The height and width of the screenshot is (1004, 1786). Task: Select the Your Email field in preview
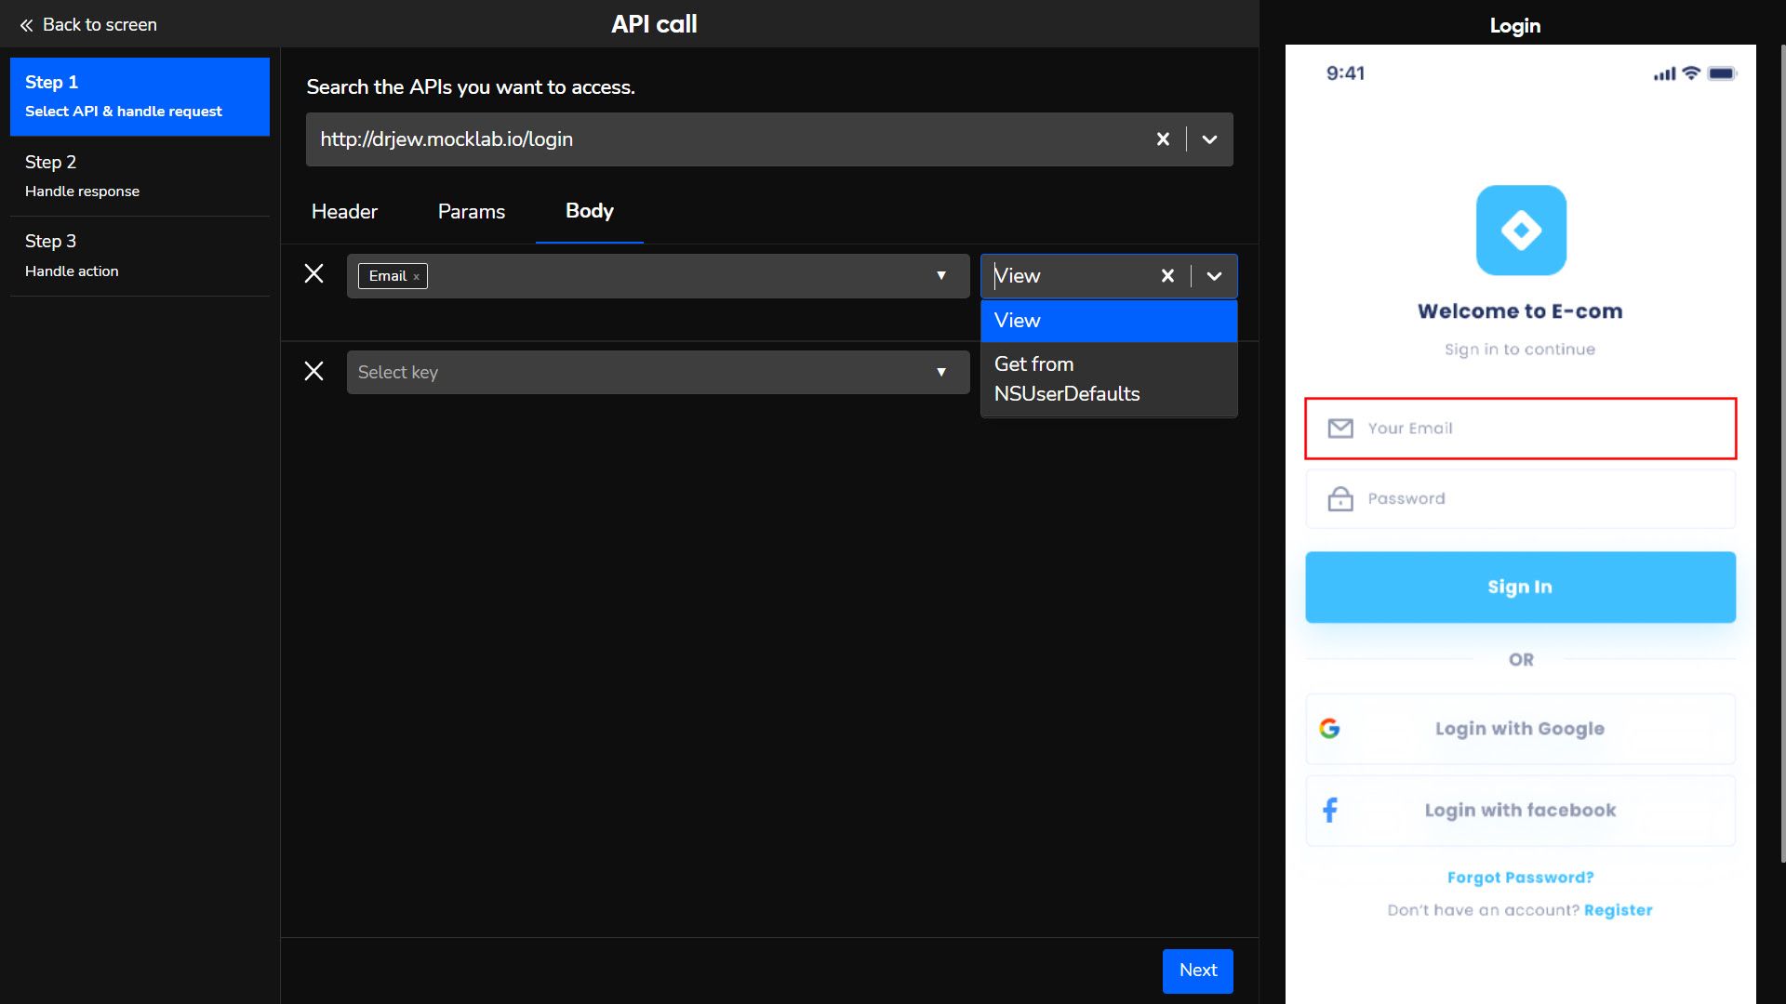pyautogui.click(x=1520, y=429)
